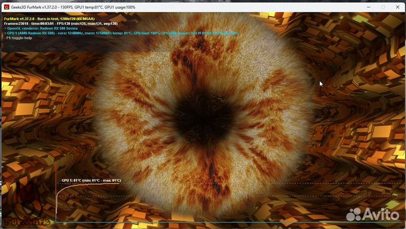Screen dimensions: 406x229
Task: Click the OpenGL renderer Radeon RX 580 line
Action: pos(42,28)
